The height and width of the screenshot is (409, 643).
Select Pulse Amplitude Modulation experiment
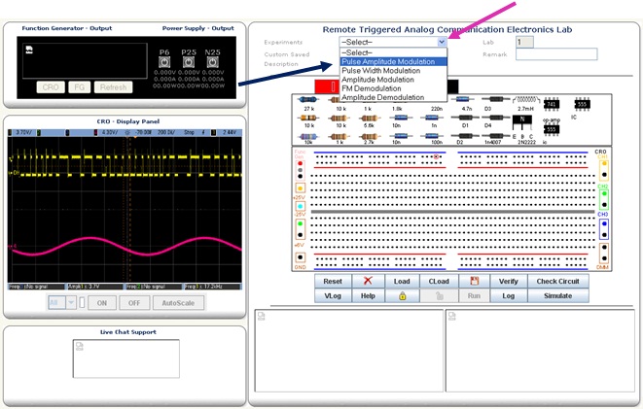393,61
